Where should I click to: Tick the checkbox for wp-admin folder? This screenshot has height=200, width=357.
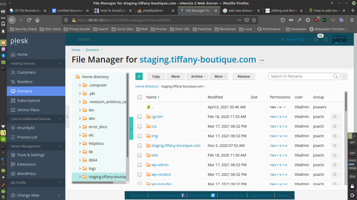pyautogui.click(x=140, y=165)
